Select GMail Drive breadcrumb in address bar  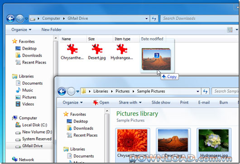tap(78, 19)
